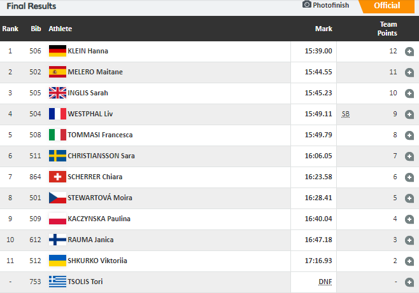Click the Greek flag next to TSOLIS
The image size is (419, 293).
tap(57, 282)
